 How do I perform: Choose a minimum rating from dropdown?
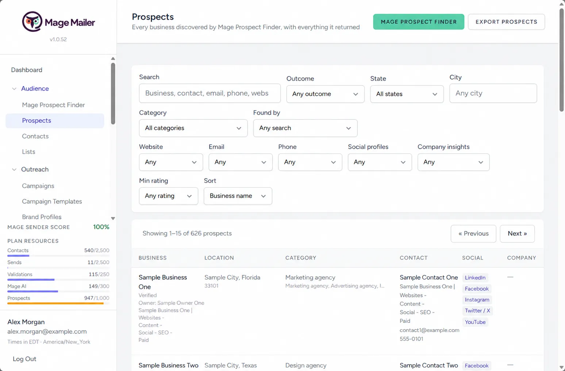click(x=168, y=196)
